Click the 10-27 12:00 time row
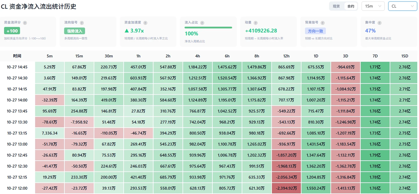This screenshot has width=419, height=194. click(x=17, y=188)
